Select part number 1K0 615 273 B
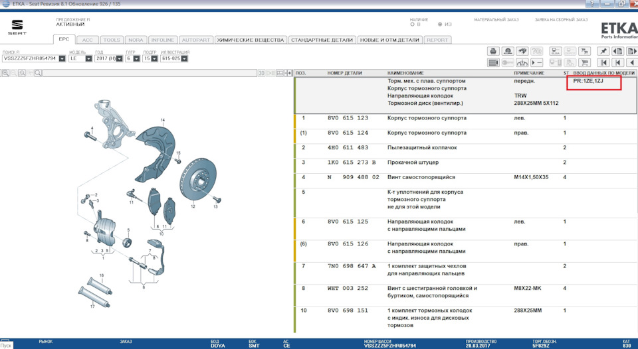The width and height of the screenshot is (638, 349). (x=352, y=163)
